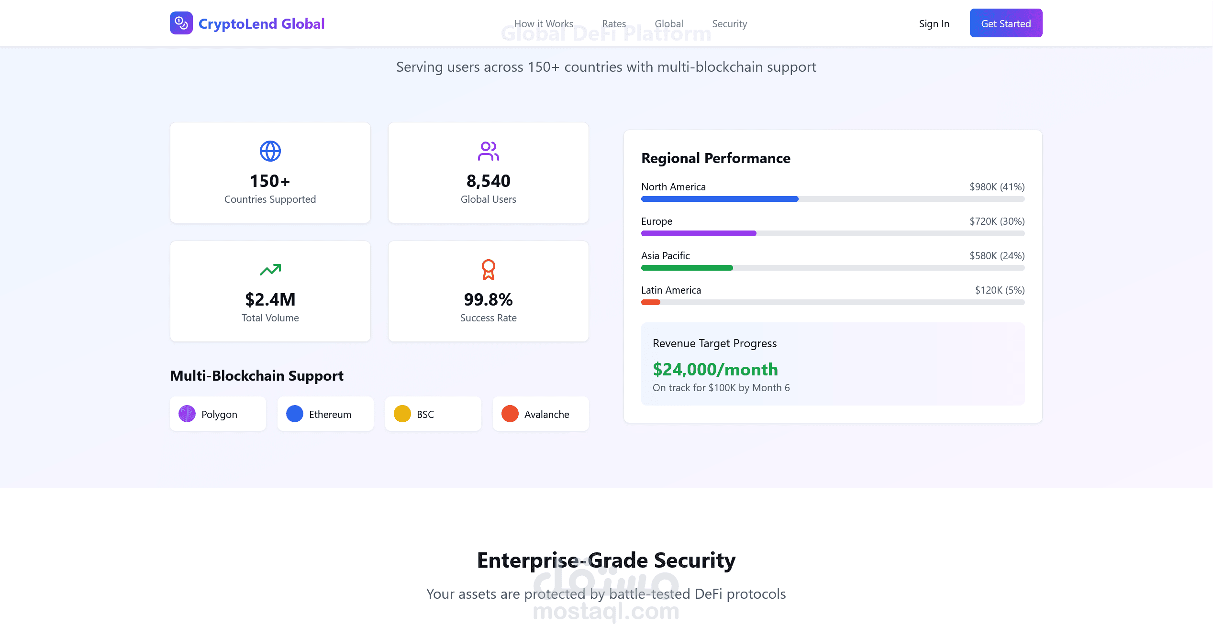Screen dimensions: 1213x637
Task: Click the Enterprise-Grade Security heading
Action: (x=606, y=560)
